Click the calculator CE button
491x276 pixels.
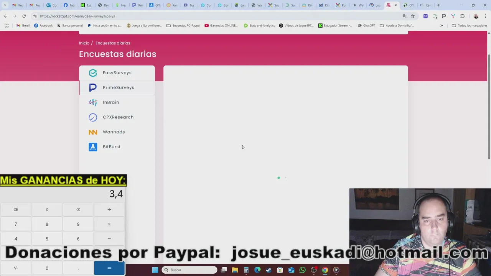16,210
